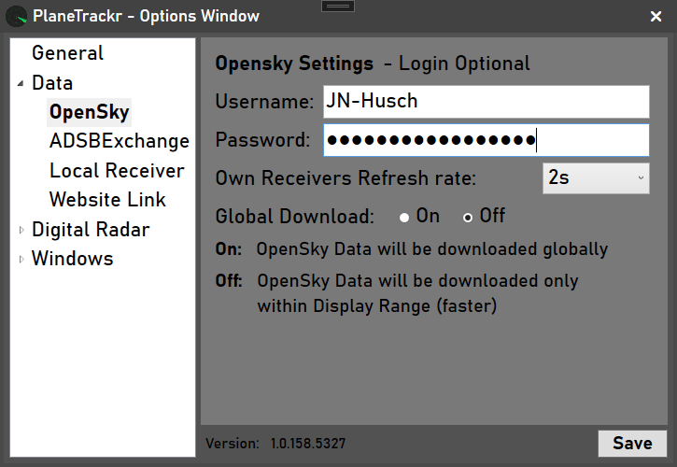Close the Options Window

[656, 16]
